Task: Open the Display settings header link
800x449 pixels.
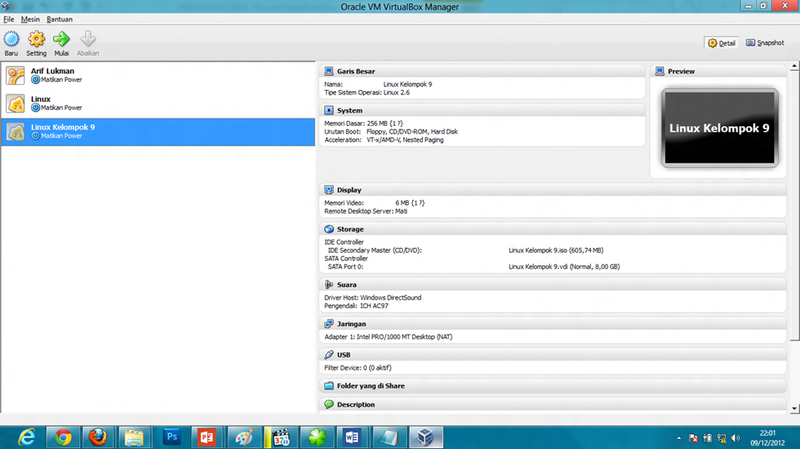Action: click(x=349, y=190)
